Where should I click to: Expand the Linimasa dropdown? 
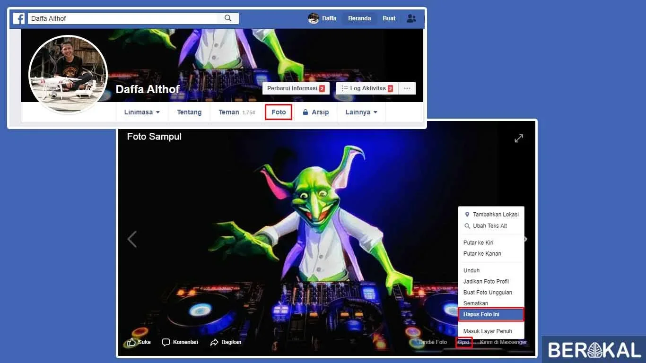click(142, 112)
